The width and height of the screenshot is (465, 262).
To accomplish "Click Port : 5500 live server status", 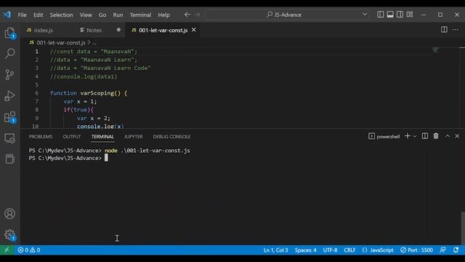I will click(x=416, y=250).
